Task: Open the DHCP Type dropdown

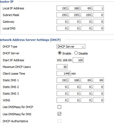Action: pos(71,47)
